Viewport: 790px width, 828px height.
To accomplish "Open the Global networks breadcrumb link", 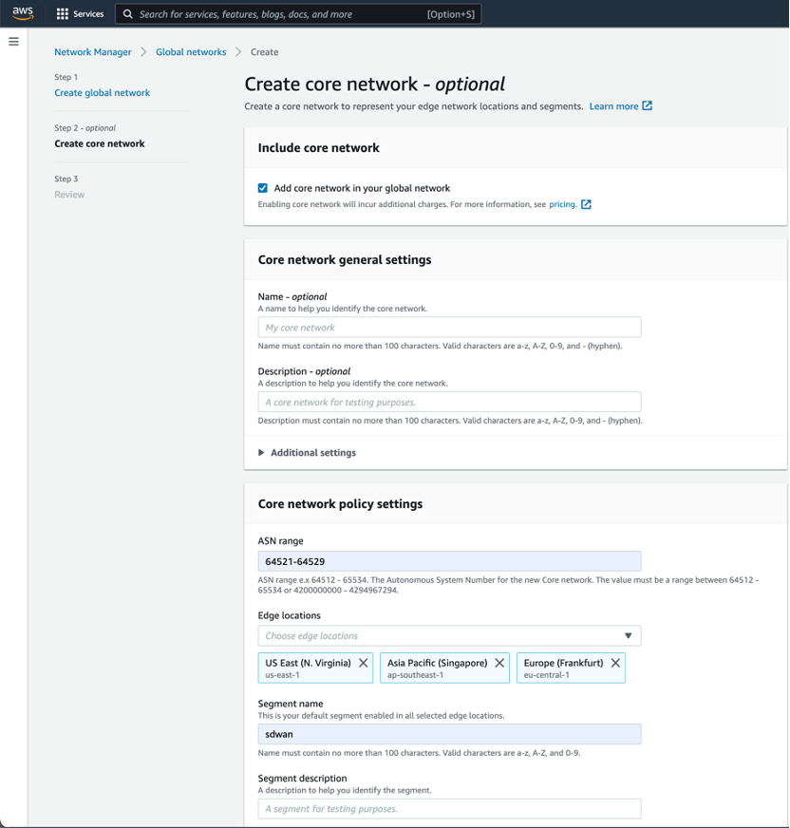I will click(x=191, y=52).
